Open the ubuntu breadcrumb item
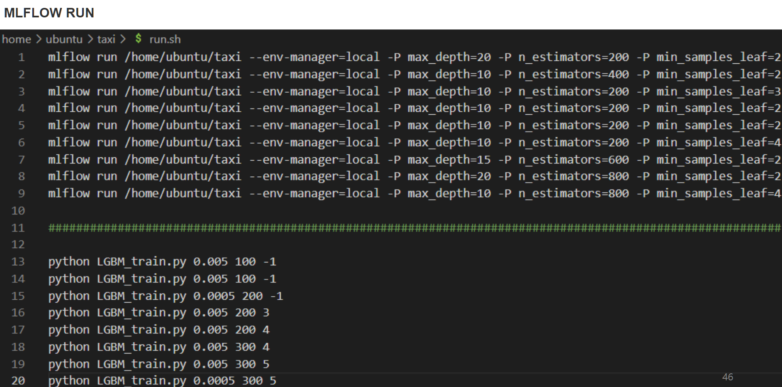This screenshot has height=387, width=782. [64, 39]
